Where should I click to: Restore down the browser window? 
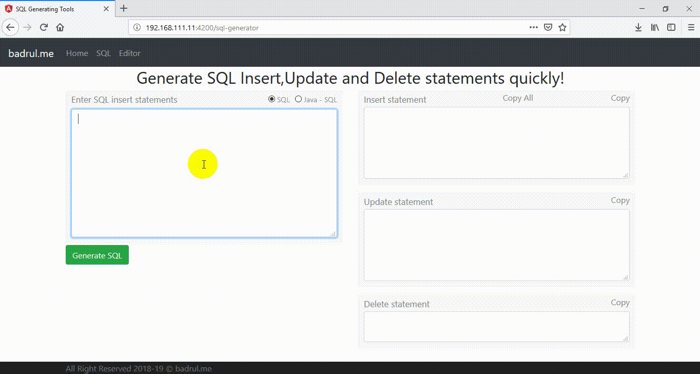(666, 9)
